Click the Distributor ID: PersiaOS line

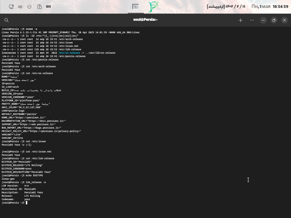coord(19,189)
